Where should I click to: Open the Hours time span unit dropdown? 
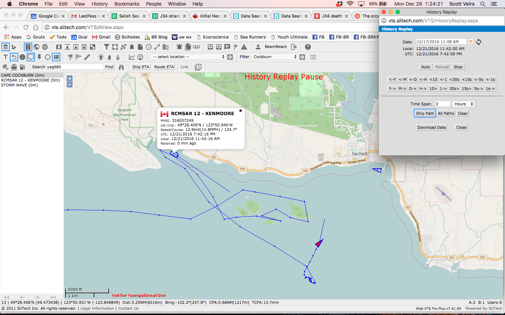463,104
